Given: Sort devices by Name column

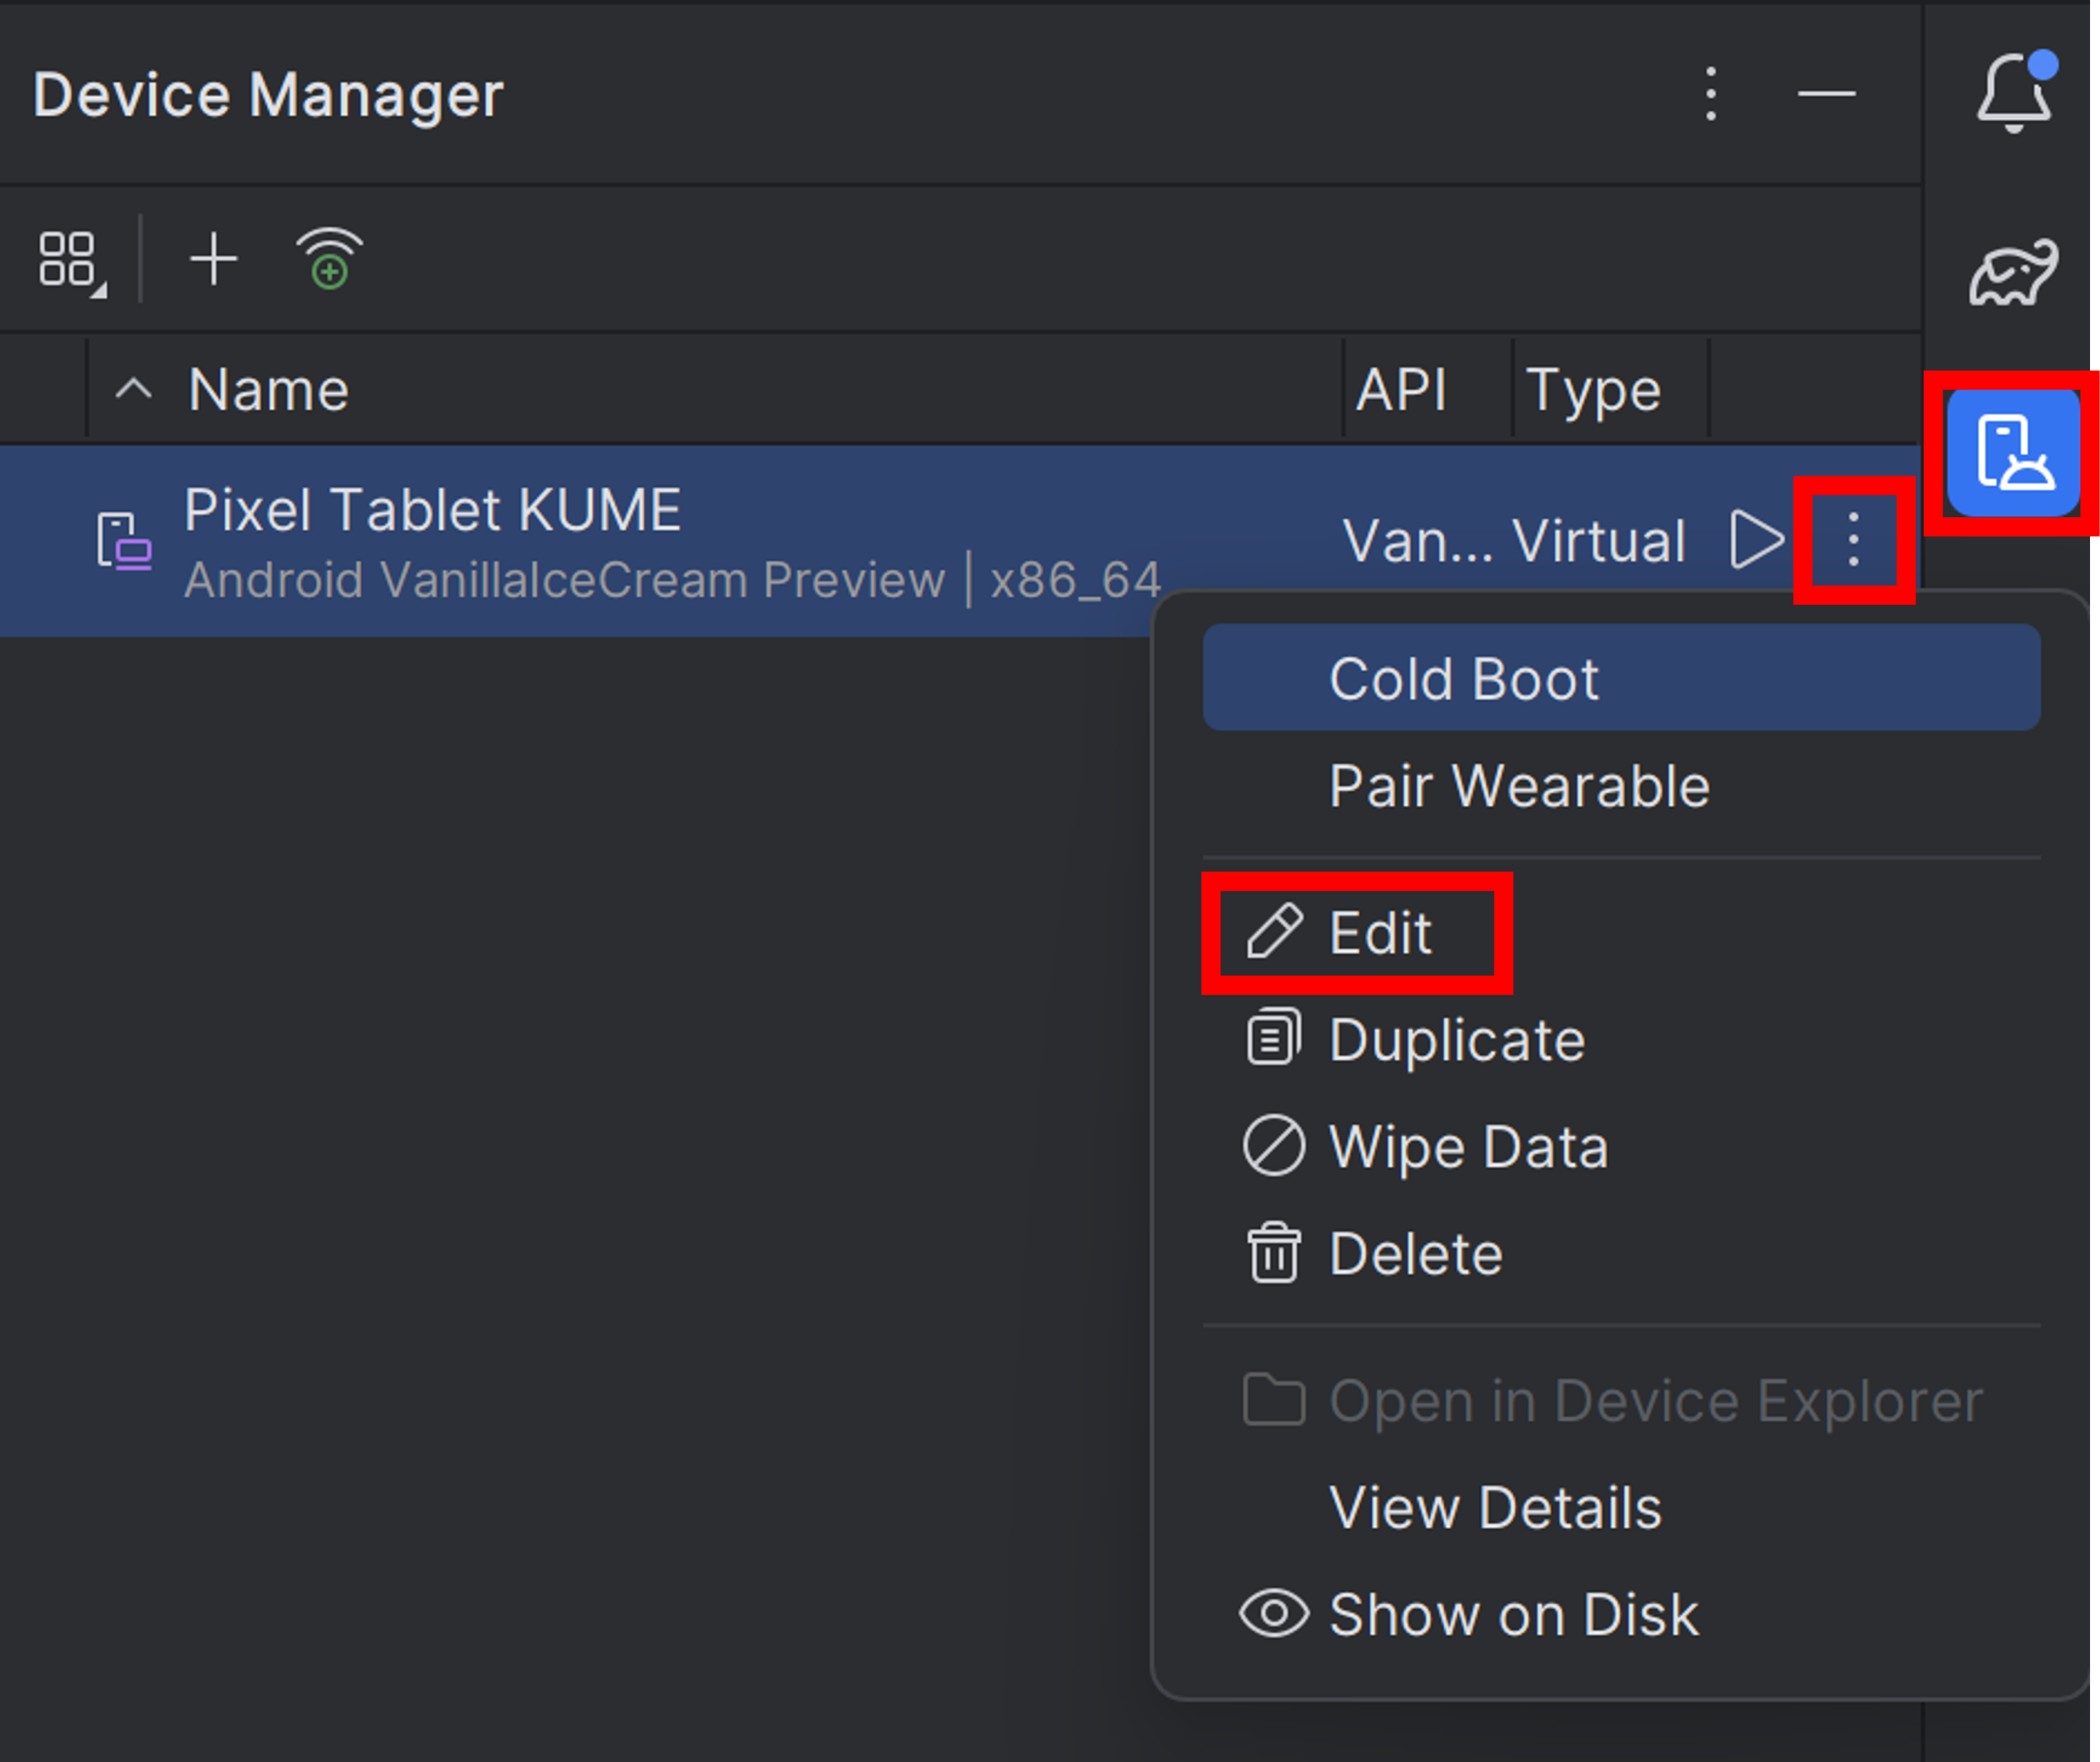Looking at the screenshot, I should (268, 389).
